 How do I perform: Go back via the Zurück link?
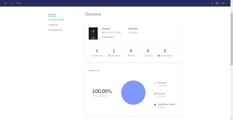pyautogui.click(x=18, y=3)
